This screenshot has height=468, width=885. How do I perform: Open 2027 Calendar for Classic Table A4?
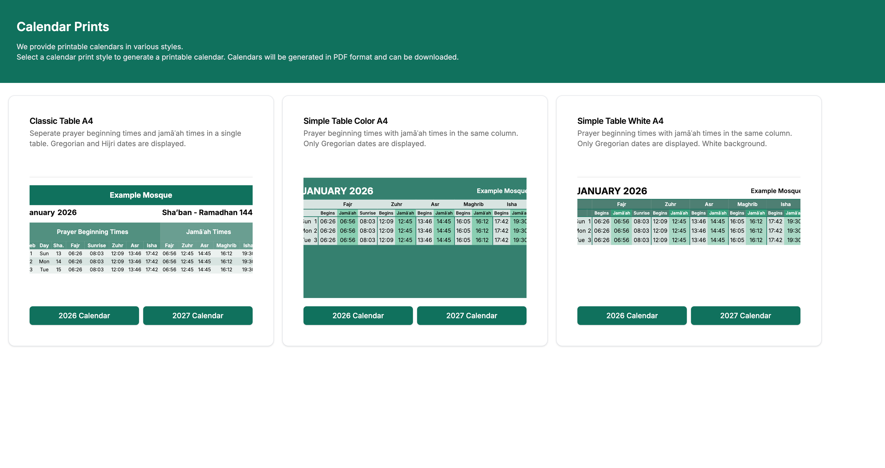(x=198, y=316)
